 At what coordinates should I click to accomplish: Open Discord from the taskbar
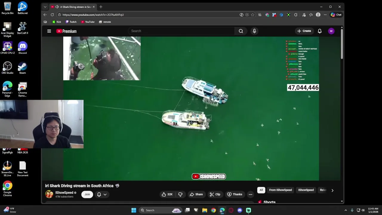pos(240,210)
